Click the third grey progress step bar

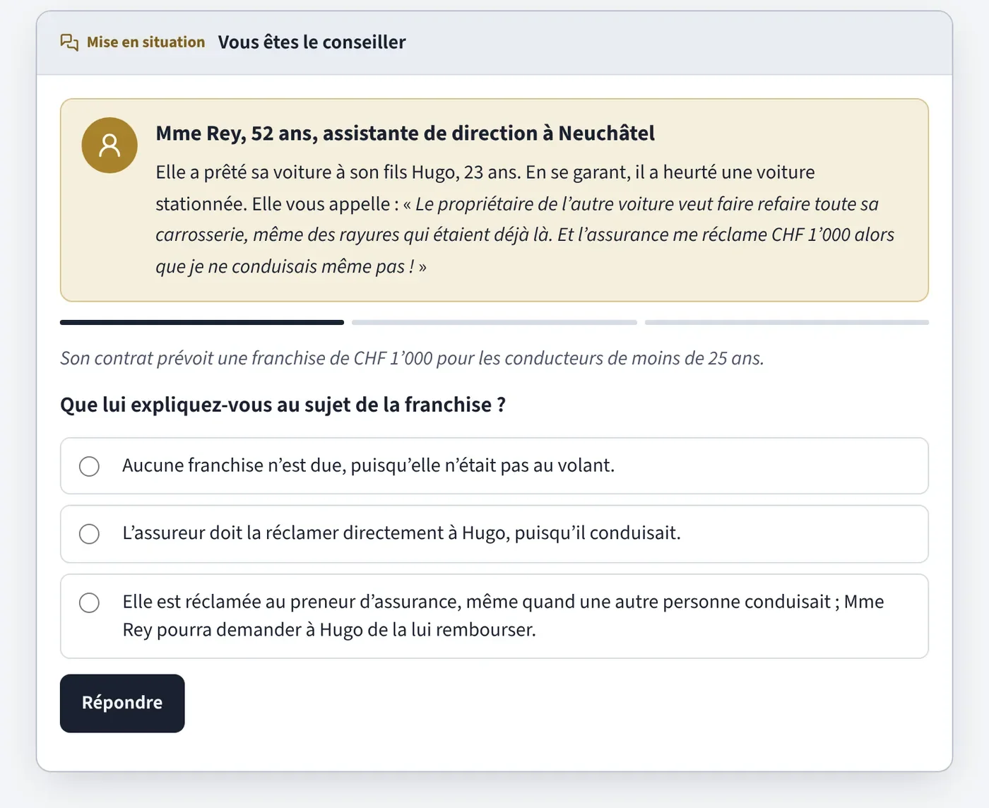(787, 322)
